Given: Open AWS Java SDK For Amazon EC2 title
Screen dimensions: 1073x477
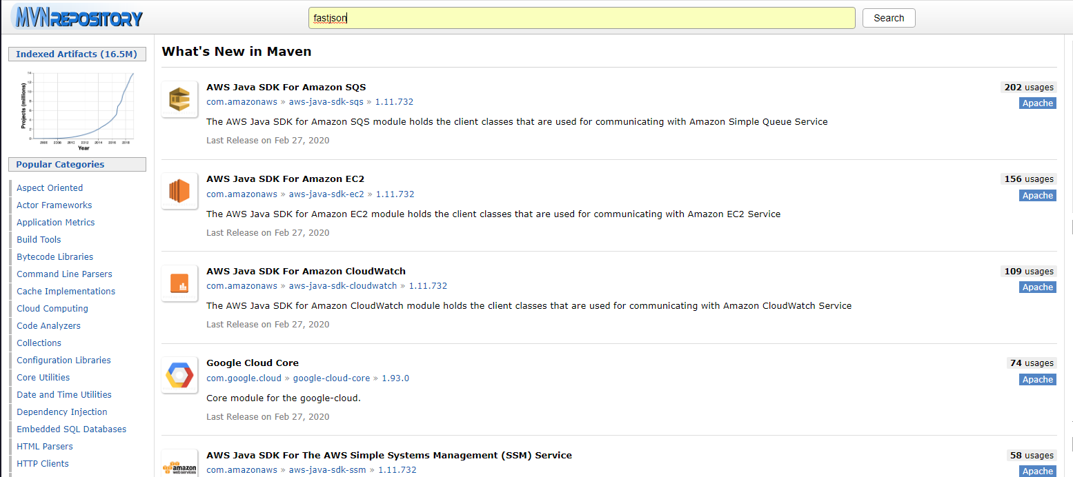Looking at the screenshot, I should pos(286,179).
